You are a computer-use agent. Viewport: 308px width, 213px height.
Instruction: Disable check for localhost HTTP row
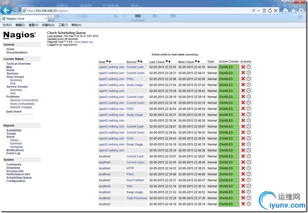(x=243, y=168)
